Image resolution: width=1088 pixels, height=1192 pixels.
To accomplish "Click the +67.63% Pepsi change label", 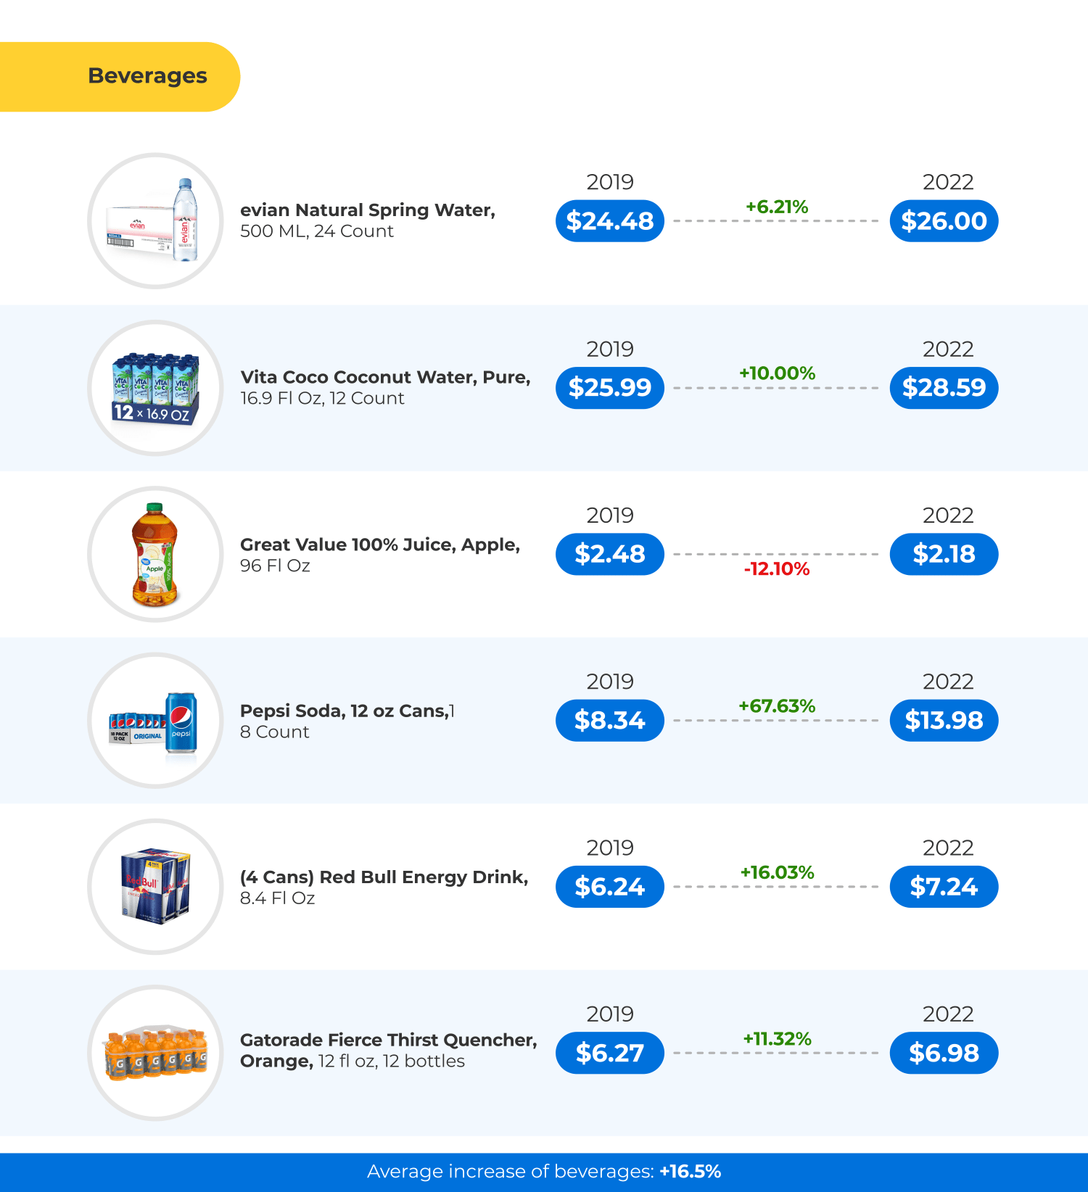I will click(x=776, y=706).
